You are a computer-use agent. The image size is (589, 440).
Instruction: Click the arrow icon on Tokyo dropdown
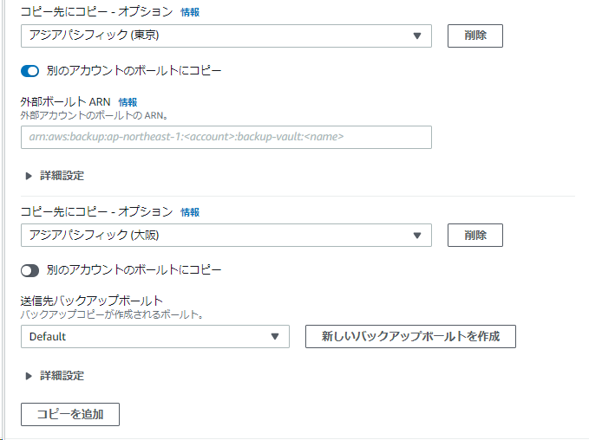(x=417, y=36)
